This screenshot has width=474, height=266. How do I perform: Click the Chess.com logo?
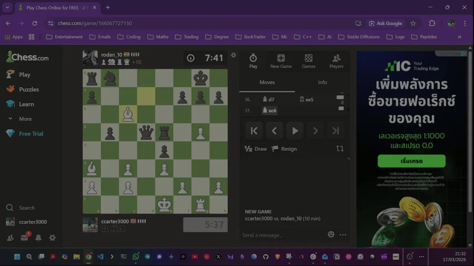pyautogui.click(x=28, y=57)
